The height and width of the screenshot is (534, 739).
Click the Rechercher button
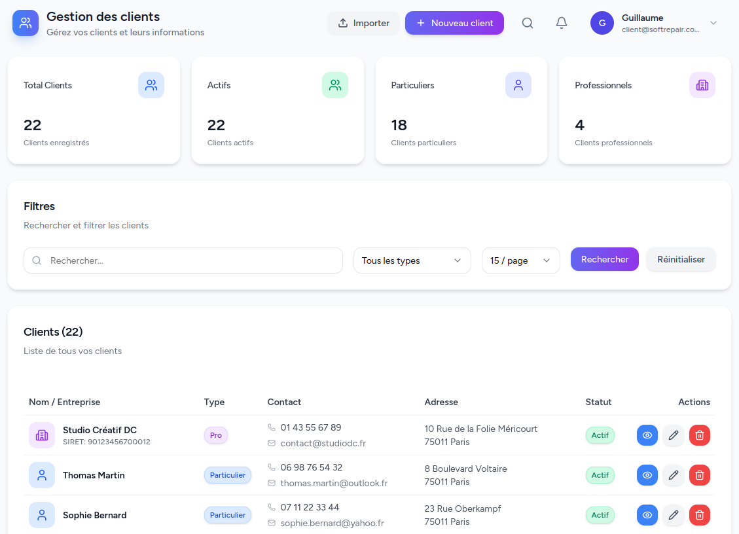(x=604, y=259)
